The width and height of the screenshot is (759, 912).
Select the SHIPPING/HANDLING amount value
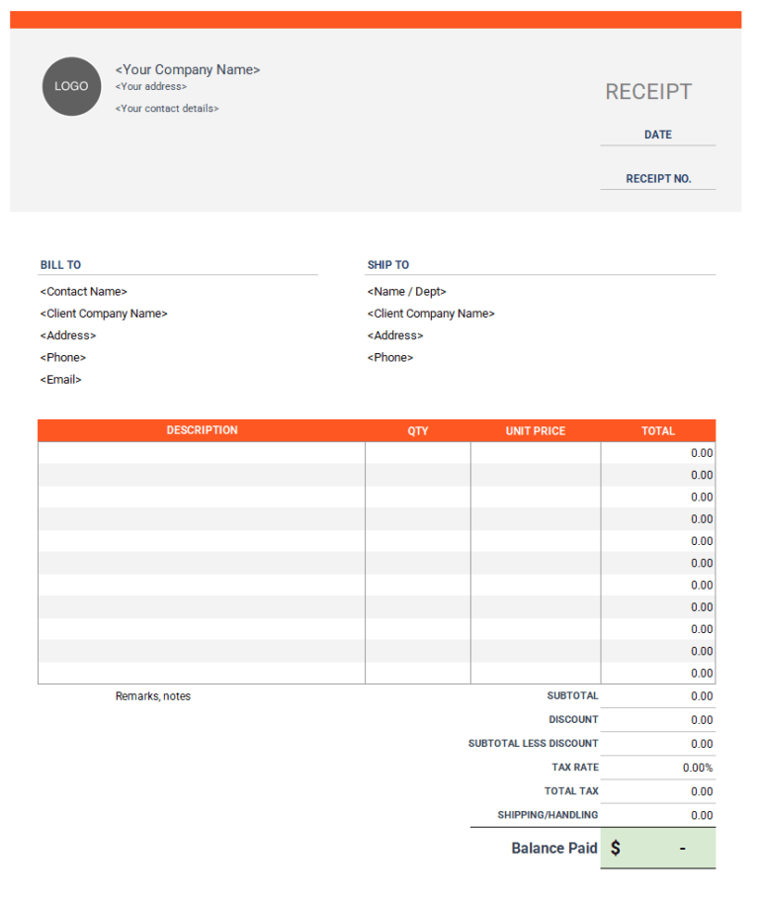pos(701,816)
